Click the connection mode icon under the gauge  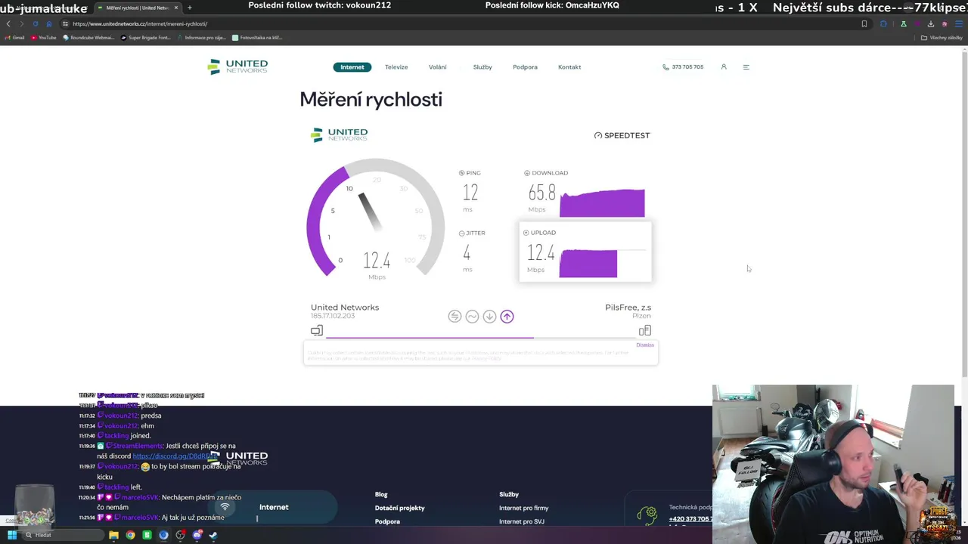pyautogui.click(x=455, y=317)
